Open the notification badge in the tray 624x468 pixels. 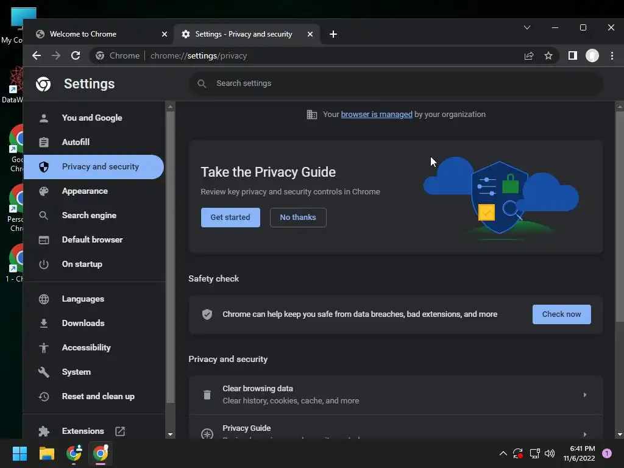[606, 453]
